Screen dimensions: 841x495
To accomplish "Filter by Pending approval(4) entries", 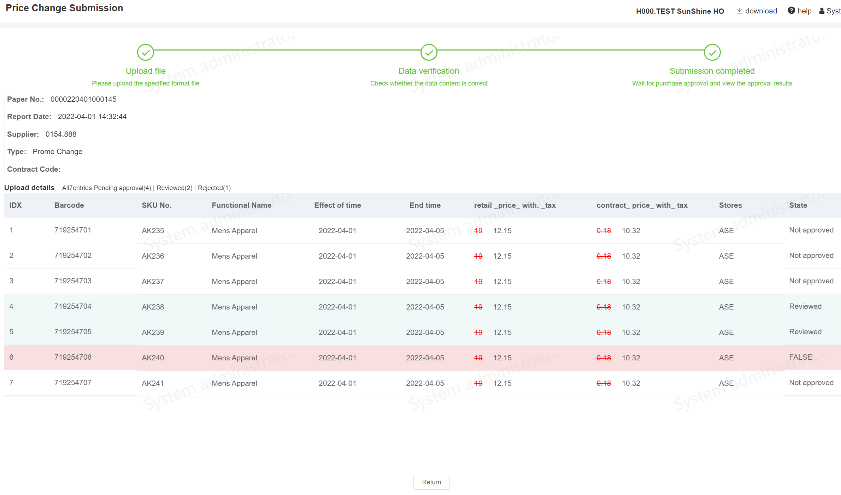I will point(123,188).
